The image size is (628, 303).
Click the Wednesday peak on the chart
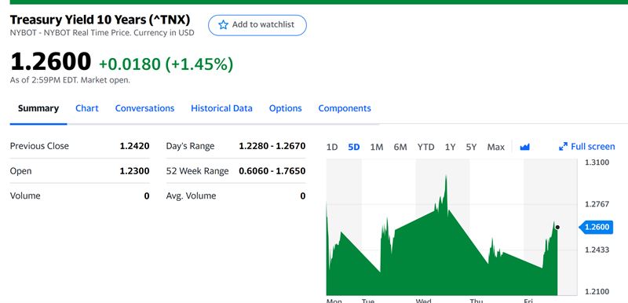point(446,175)
